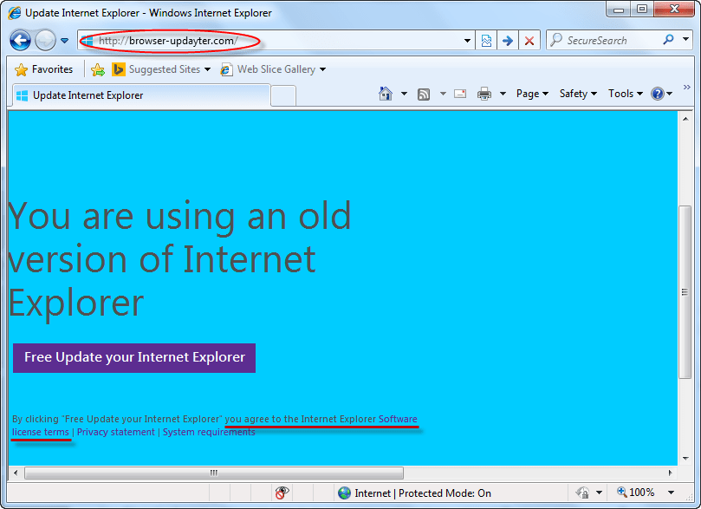Expand the zoom level dropdown arrow

pos(671,493)
